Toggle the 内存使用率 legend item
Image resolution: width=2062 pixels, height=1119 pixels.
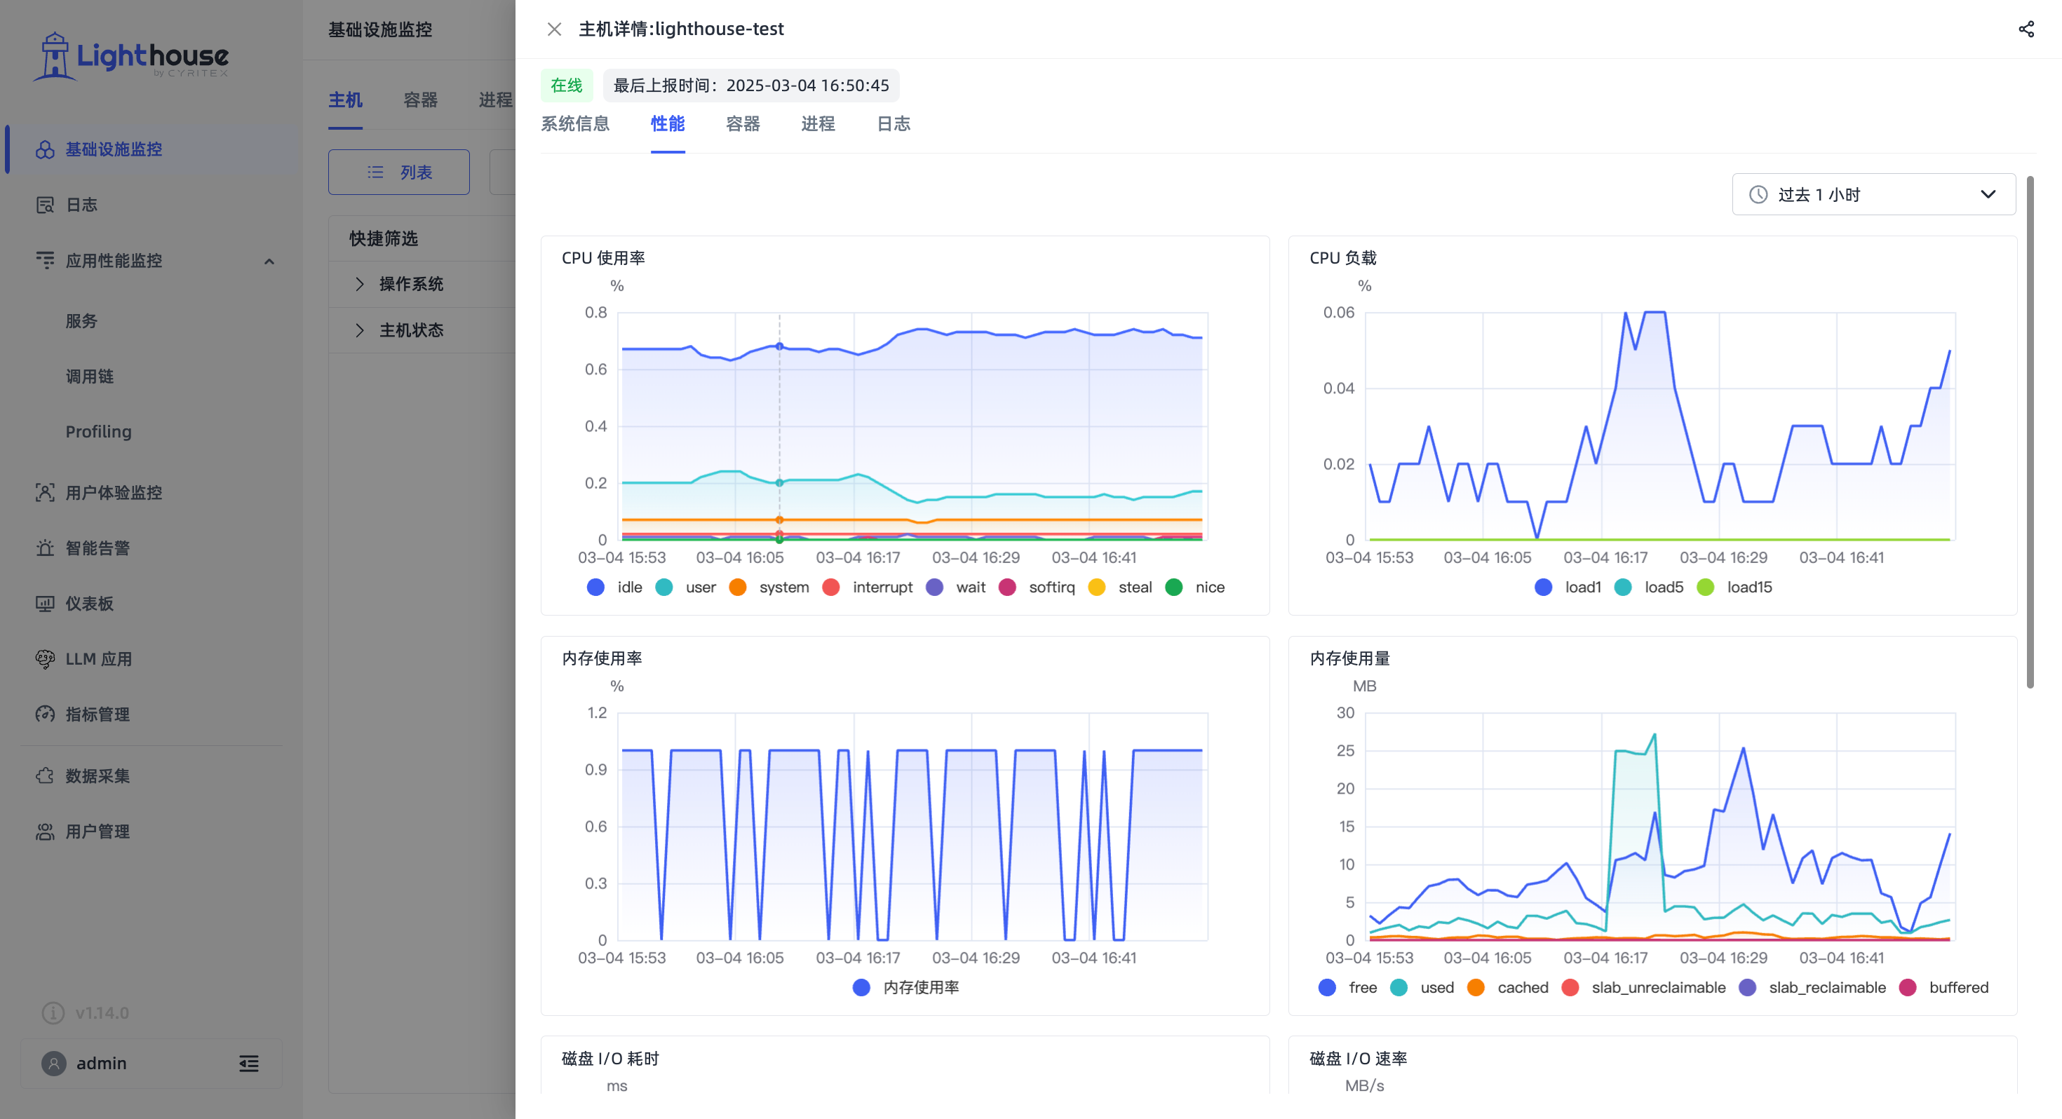(x=906, y=988)
